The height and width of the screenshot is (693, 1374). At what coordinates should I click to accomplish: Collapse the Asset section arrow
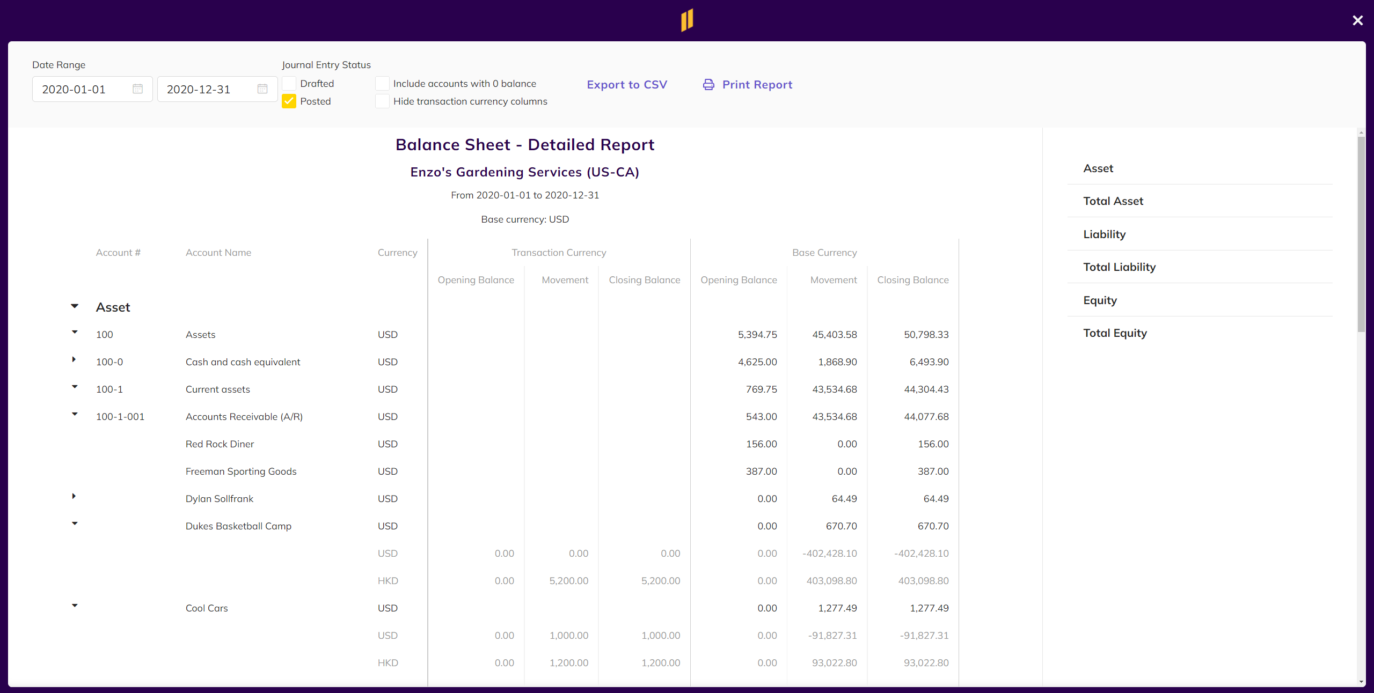tap(75, 306)
